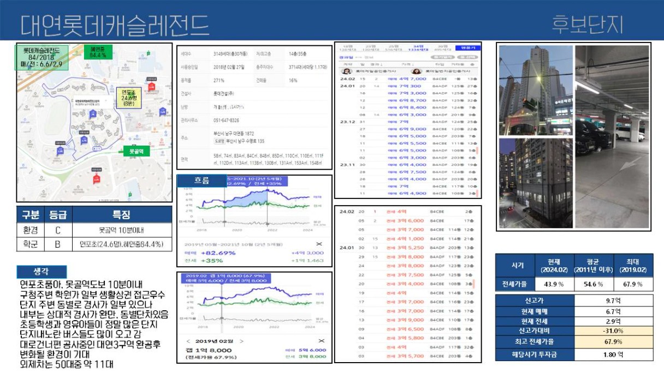Select rental listing 전세 3억 5,800
This screenshot has height=373, width=664.
click(406, 338)
